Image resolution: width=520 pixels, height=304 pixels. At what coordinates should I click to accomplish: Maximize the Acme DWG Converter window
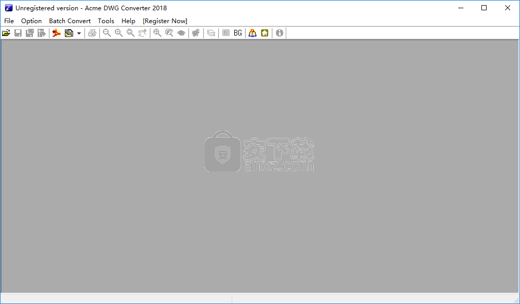[x=484, y=8]
